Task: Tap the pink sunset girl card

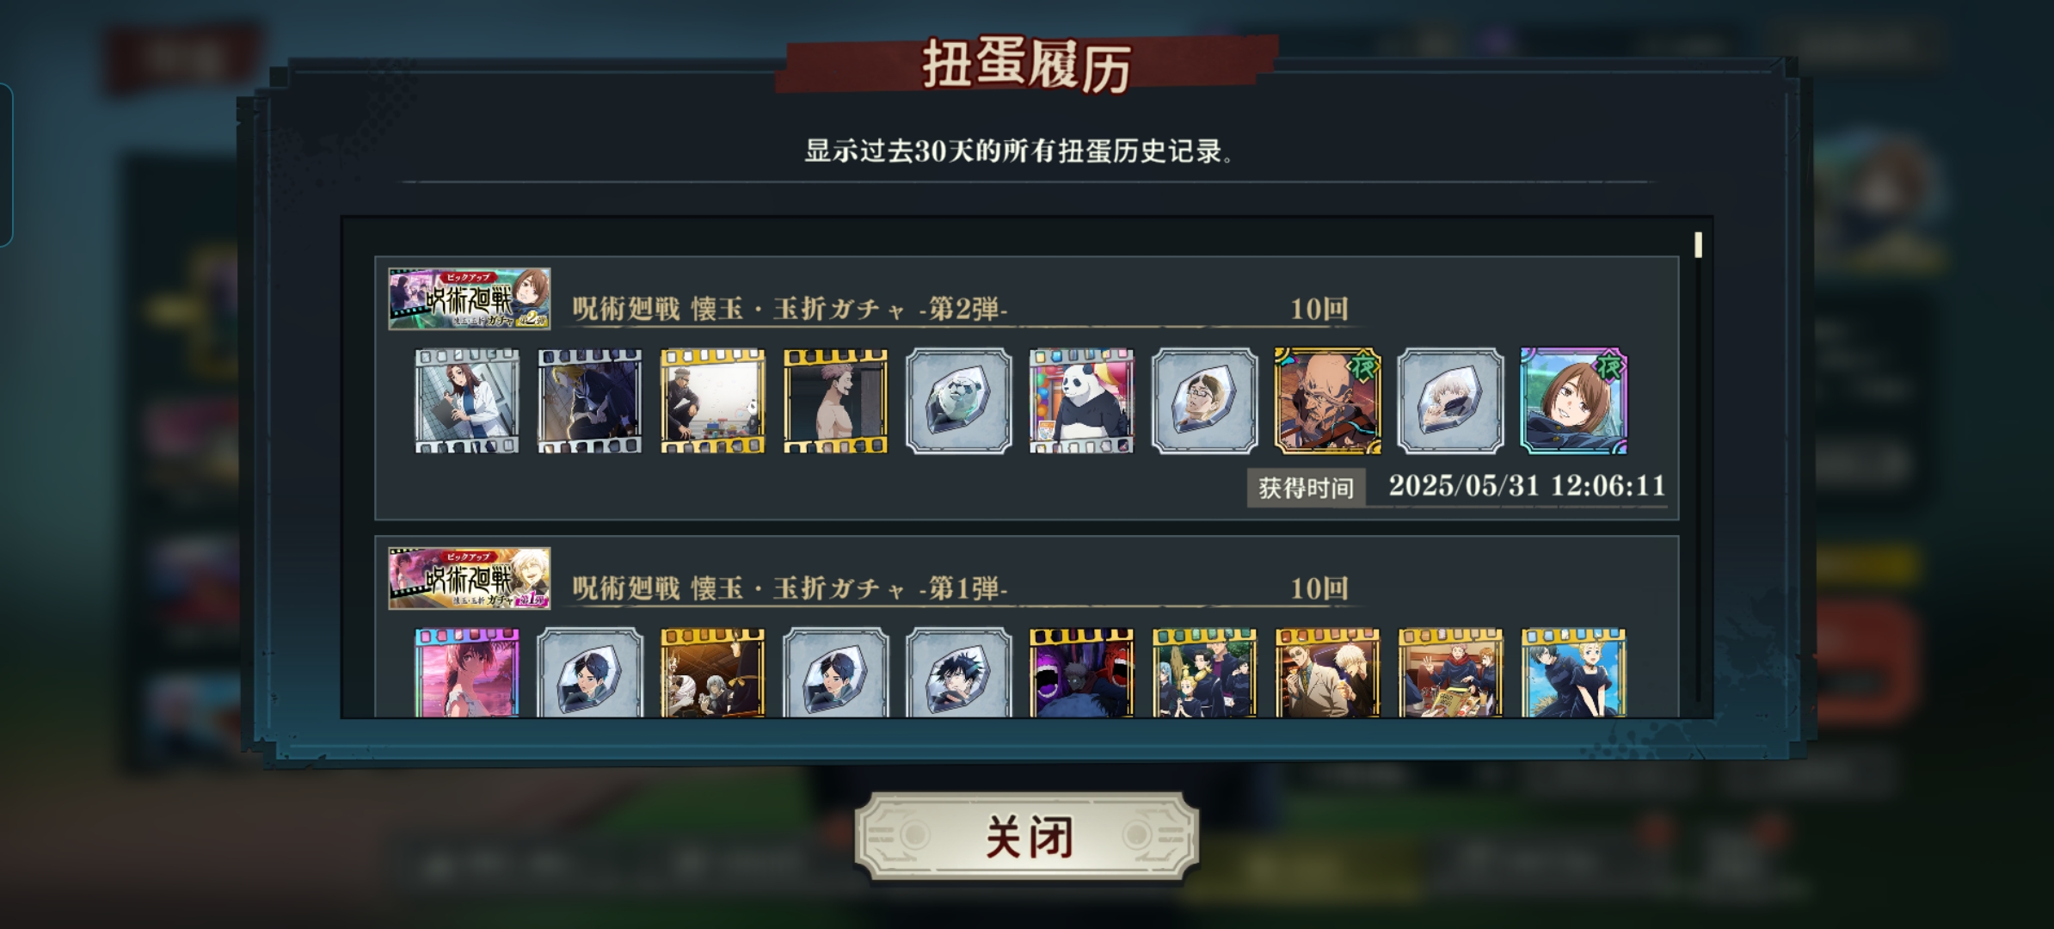Action: coord(467,673)
